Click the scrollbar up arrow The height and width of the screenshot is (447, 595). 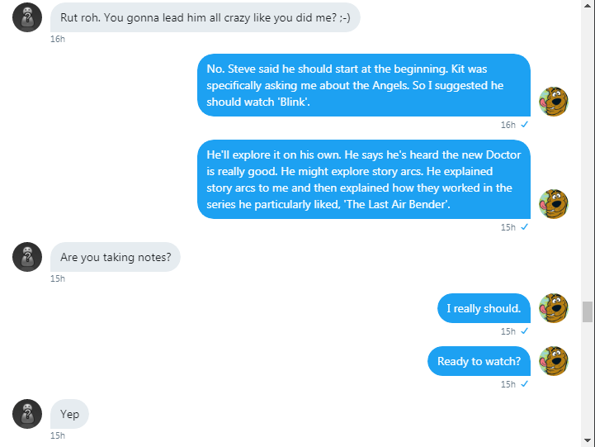click(588, 7)
